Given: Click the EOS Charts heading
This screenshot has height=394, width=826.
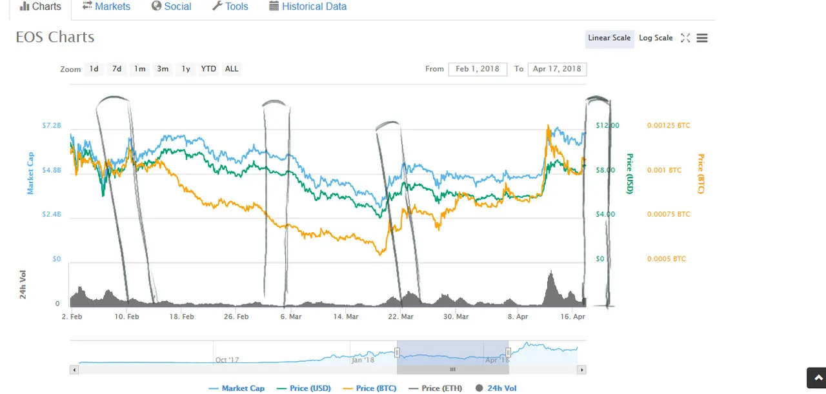Looking at the screenshot, I should 55,37.
